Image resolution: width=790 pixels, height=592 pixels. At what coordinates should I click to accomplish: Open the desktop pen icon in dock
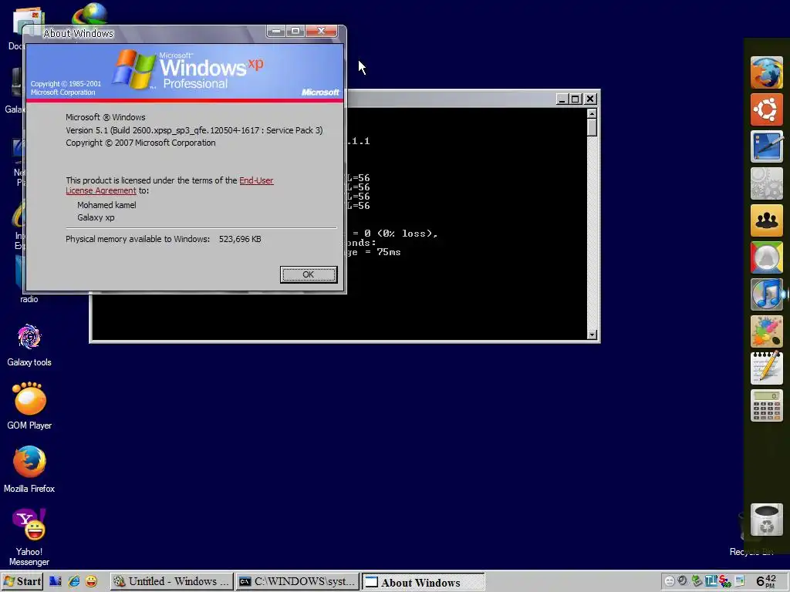766,146
